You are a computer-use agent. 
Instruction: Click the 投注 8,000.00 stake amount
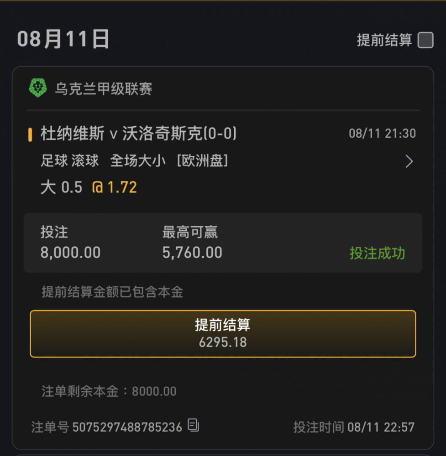70,253
